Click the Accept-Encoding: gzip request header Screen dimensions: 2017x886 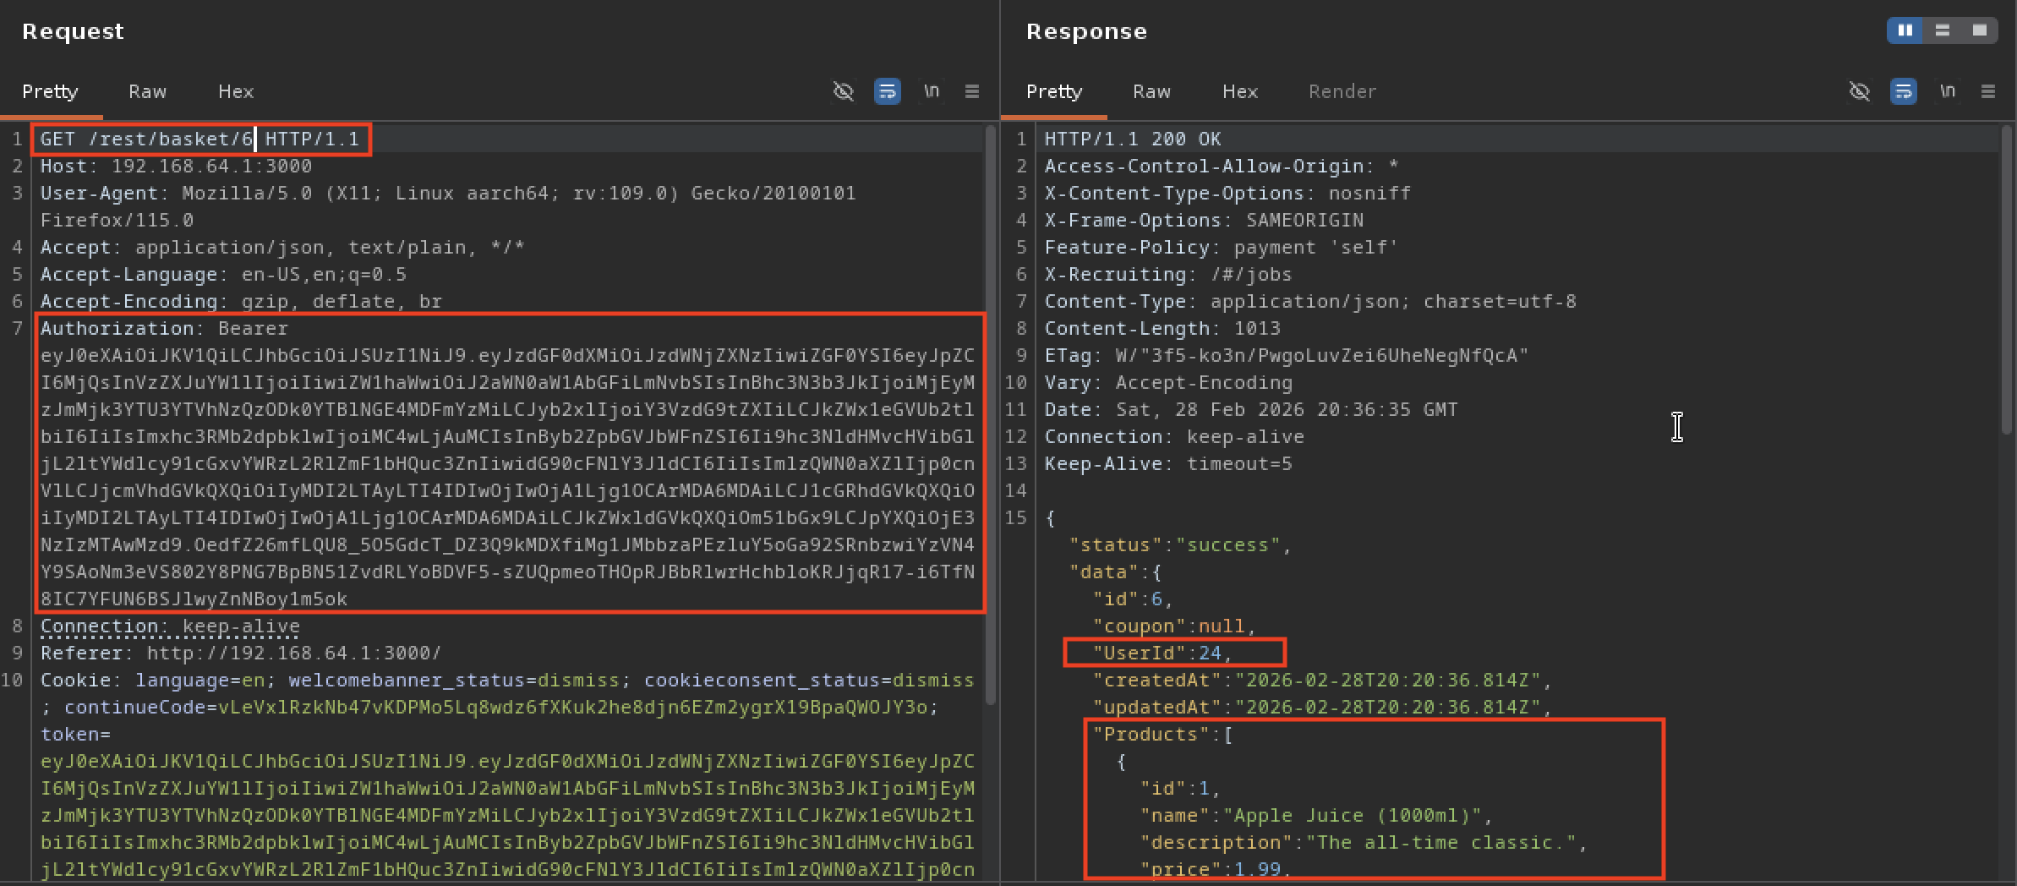[x=241, y=301]
